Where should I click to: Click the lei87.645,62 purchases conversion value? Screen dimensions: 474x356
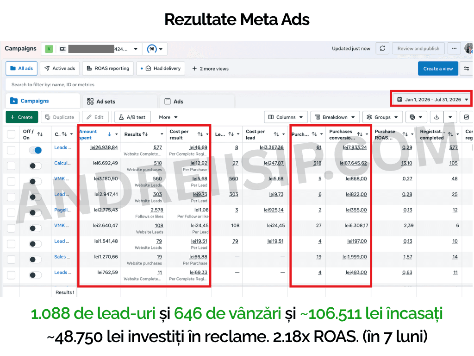[353, 163]
